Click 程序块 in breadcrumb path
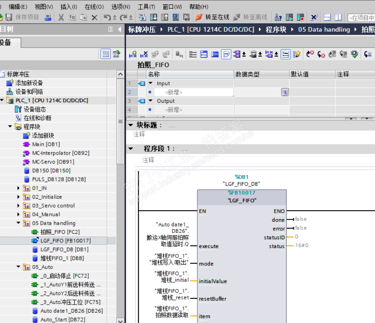This screenshot has height=323, width=375. (276, 30)
